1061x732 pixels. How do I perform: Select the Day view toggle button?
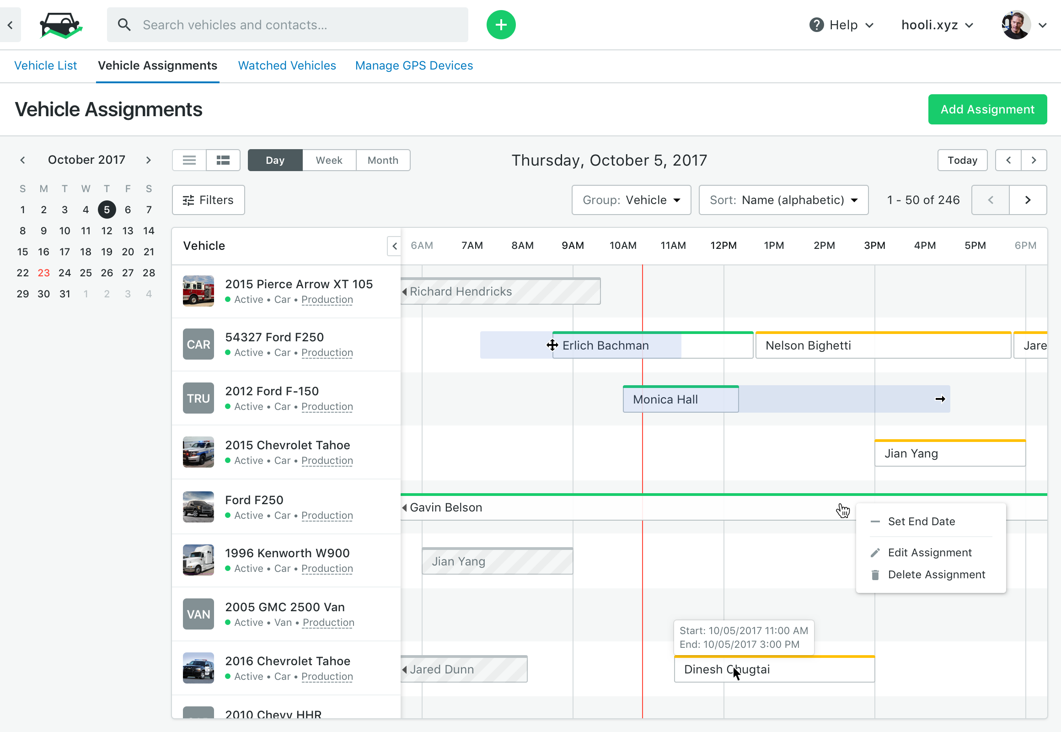tap(275, 160)
